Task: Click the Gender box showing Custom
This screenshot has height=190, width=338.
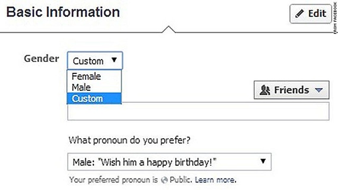Action: (x=88, y=61)
